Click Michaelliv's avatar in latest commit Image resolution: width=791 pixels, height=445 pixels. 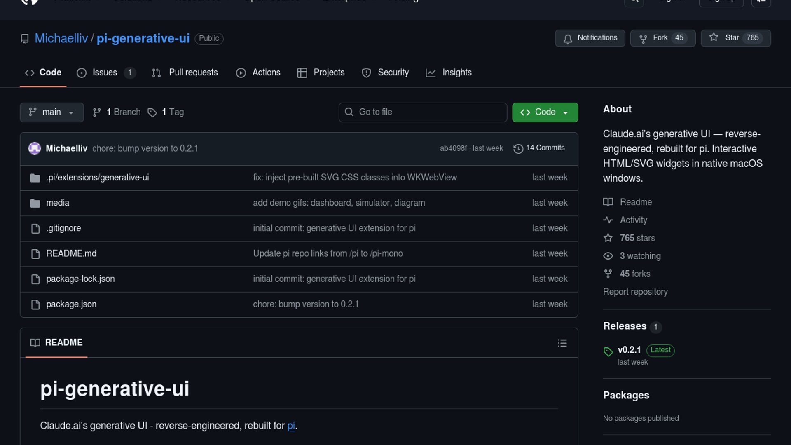click(35, 148)
